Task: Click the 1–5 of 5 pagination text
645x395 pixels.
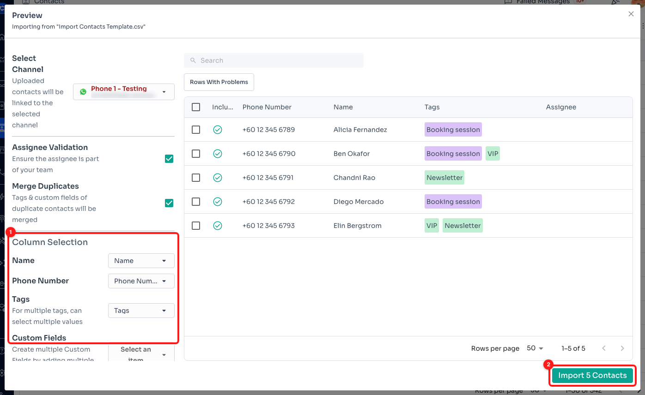Action: pyautogui.click(x=573, y=348)
